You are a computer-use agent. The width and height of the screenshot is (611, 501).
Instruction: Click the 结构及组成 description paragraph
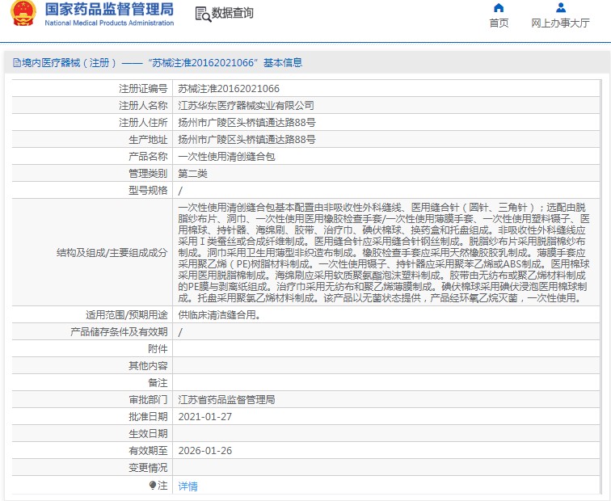coord(384,252)
